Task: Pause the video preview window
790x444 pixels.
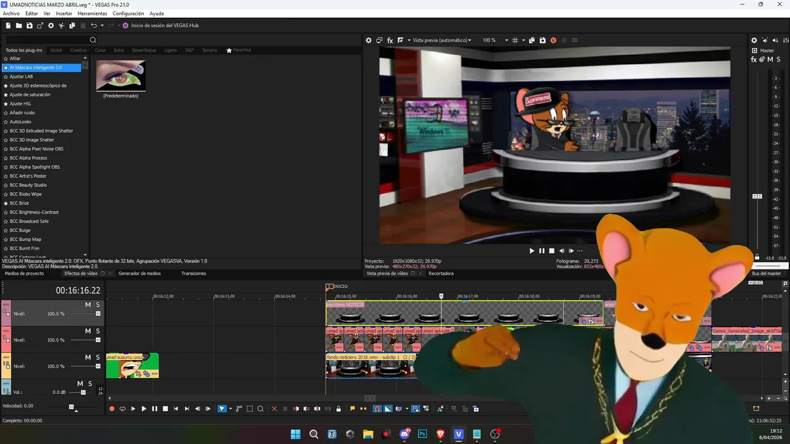Action: [542, 251]
